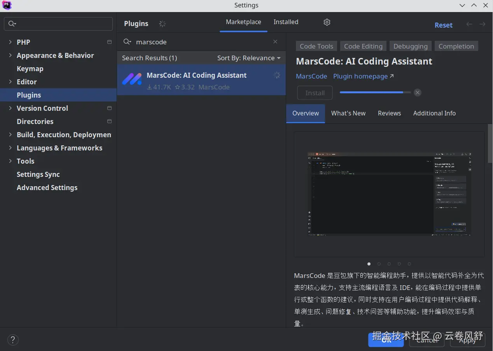
Task: Click the search magnifier icon in plugins field
Action: [x=127, y=42]
